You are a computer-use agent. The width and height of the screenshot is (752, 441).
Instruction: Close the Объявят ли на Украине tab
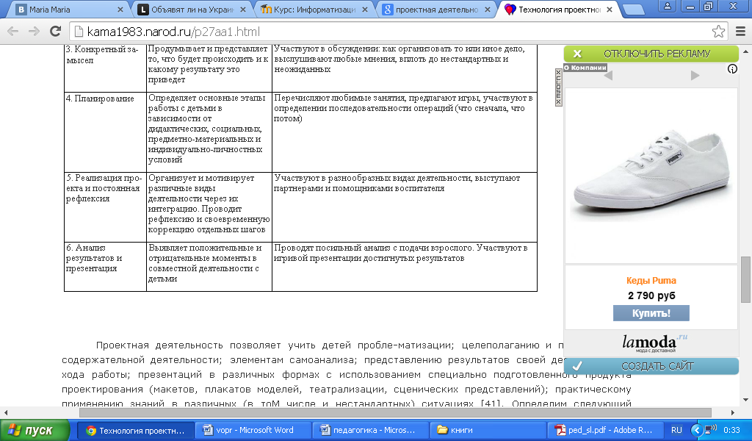[x=243, y=10]
